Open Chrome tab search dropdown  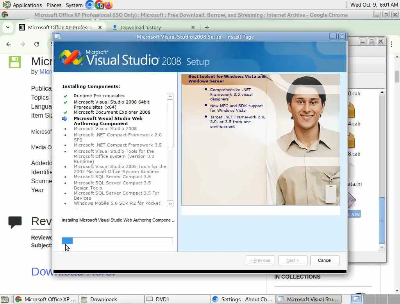coord(8,27)
